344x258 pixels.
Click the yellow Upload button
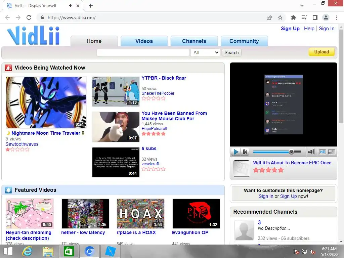pyautogui.click(x=321, y=52)
